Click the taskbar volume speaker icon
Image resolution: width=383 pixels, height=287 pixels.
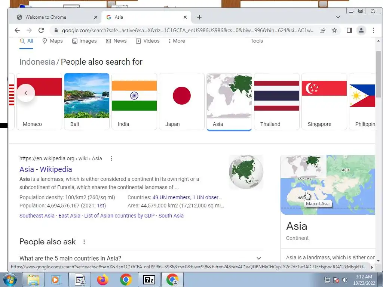coord(345,280)
